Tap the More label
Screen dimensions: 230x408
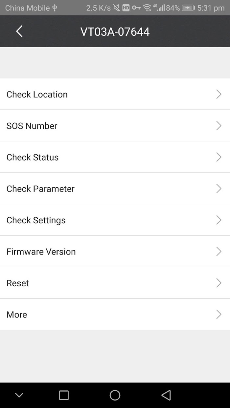17,315
